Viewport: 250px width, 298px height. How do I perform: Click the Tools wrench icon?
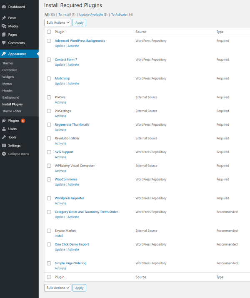pyautogui.click(x=4, y=137)
